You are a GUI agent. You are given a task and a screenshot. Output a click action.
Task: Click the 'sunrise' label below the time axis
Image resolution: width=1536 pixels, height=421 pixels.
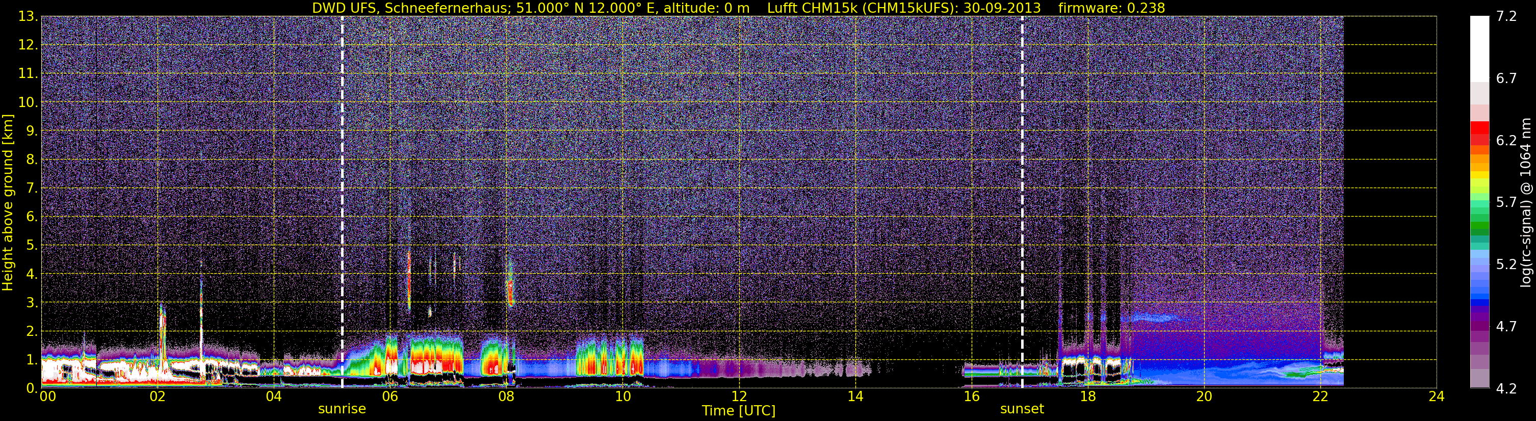tap(342, 408)
